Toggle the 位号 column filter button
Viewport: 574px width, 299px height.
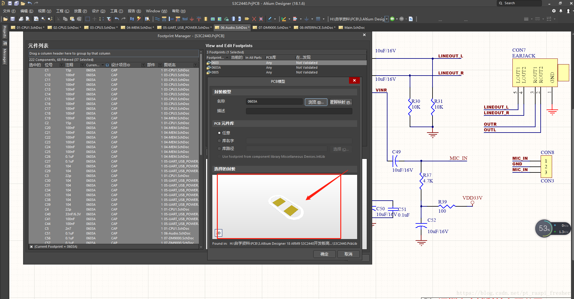pos(62,65)
